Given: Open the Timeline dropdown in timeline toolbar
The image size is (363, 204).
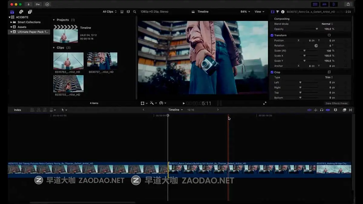Looking at the screenshot, I should click(x=175, y=110).
